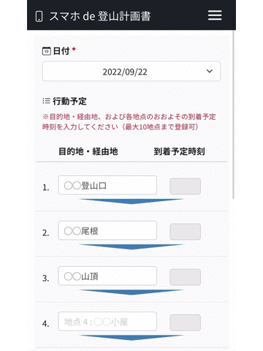The width and height of the screenshot is (263, 351).
Task: Click the list icon beside 行動予定
Action: tap(46, 101)
